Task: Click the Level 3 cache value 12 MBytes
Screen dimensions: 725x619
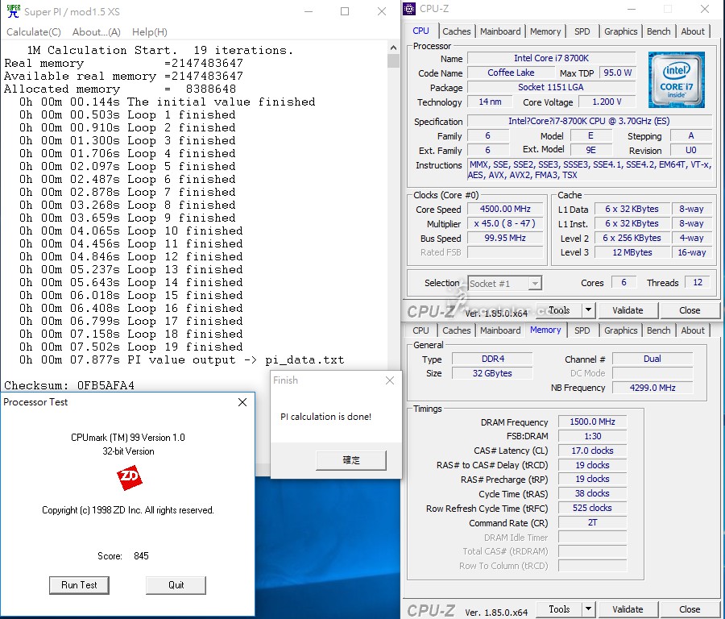Action: point(632,252)
